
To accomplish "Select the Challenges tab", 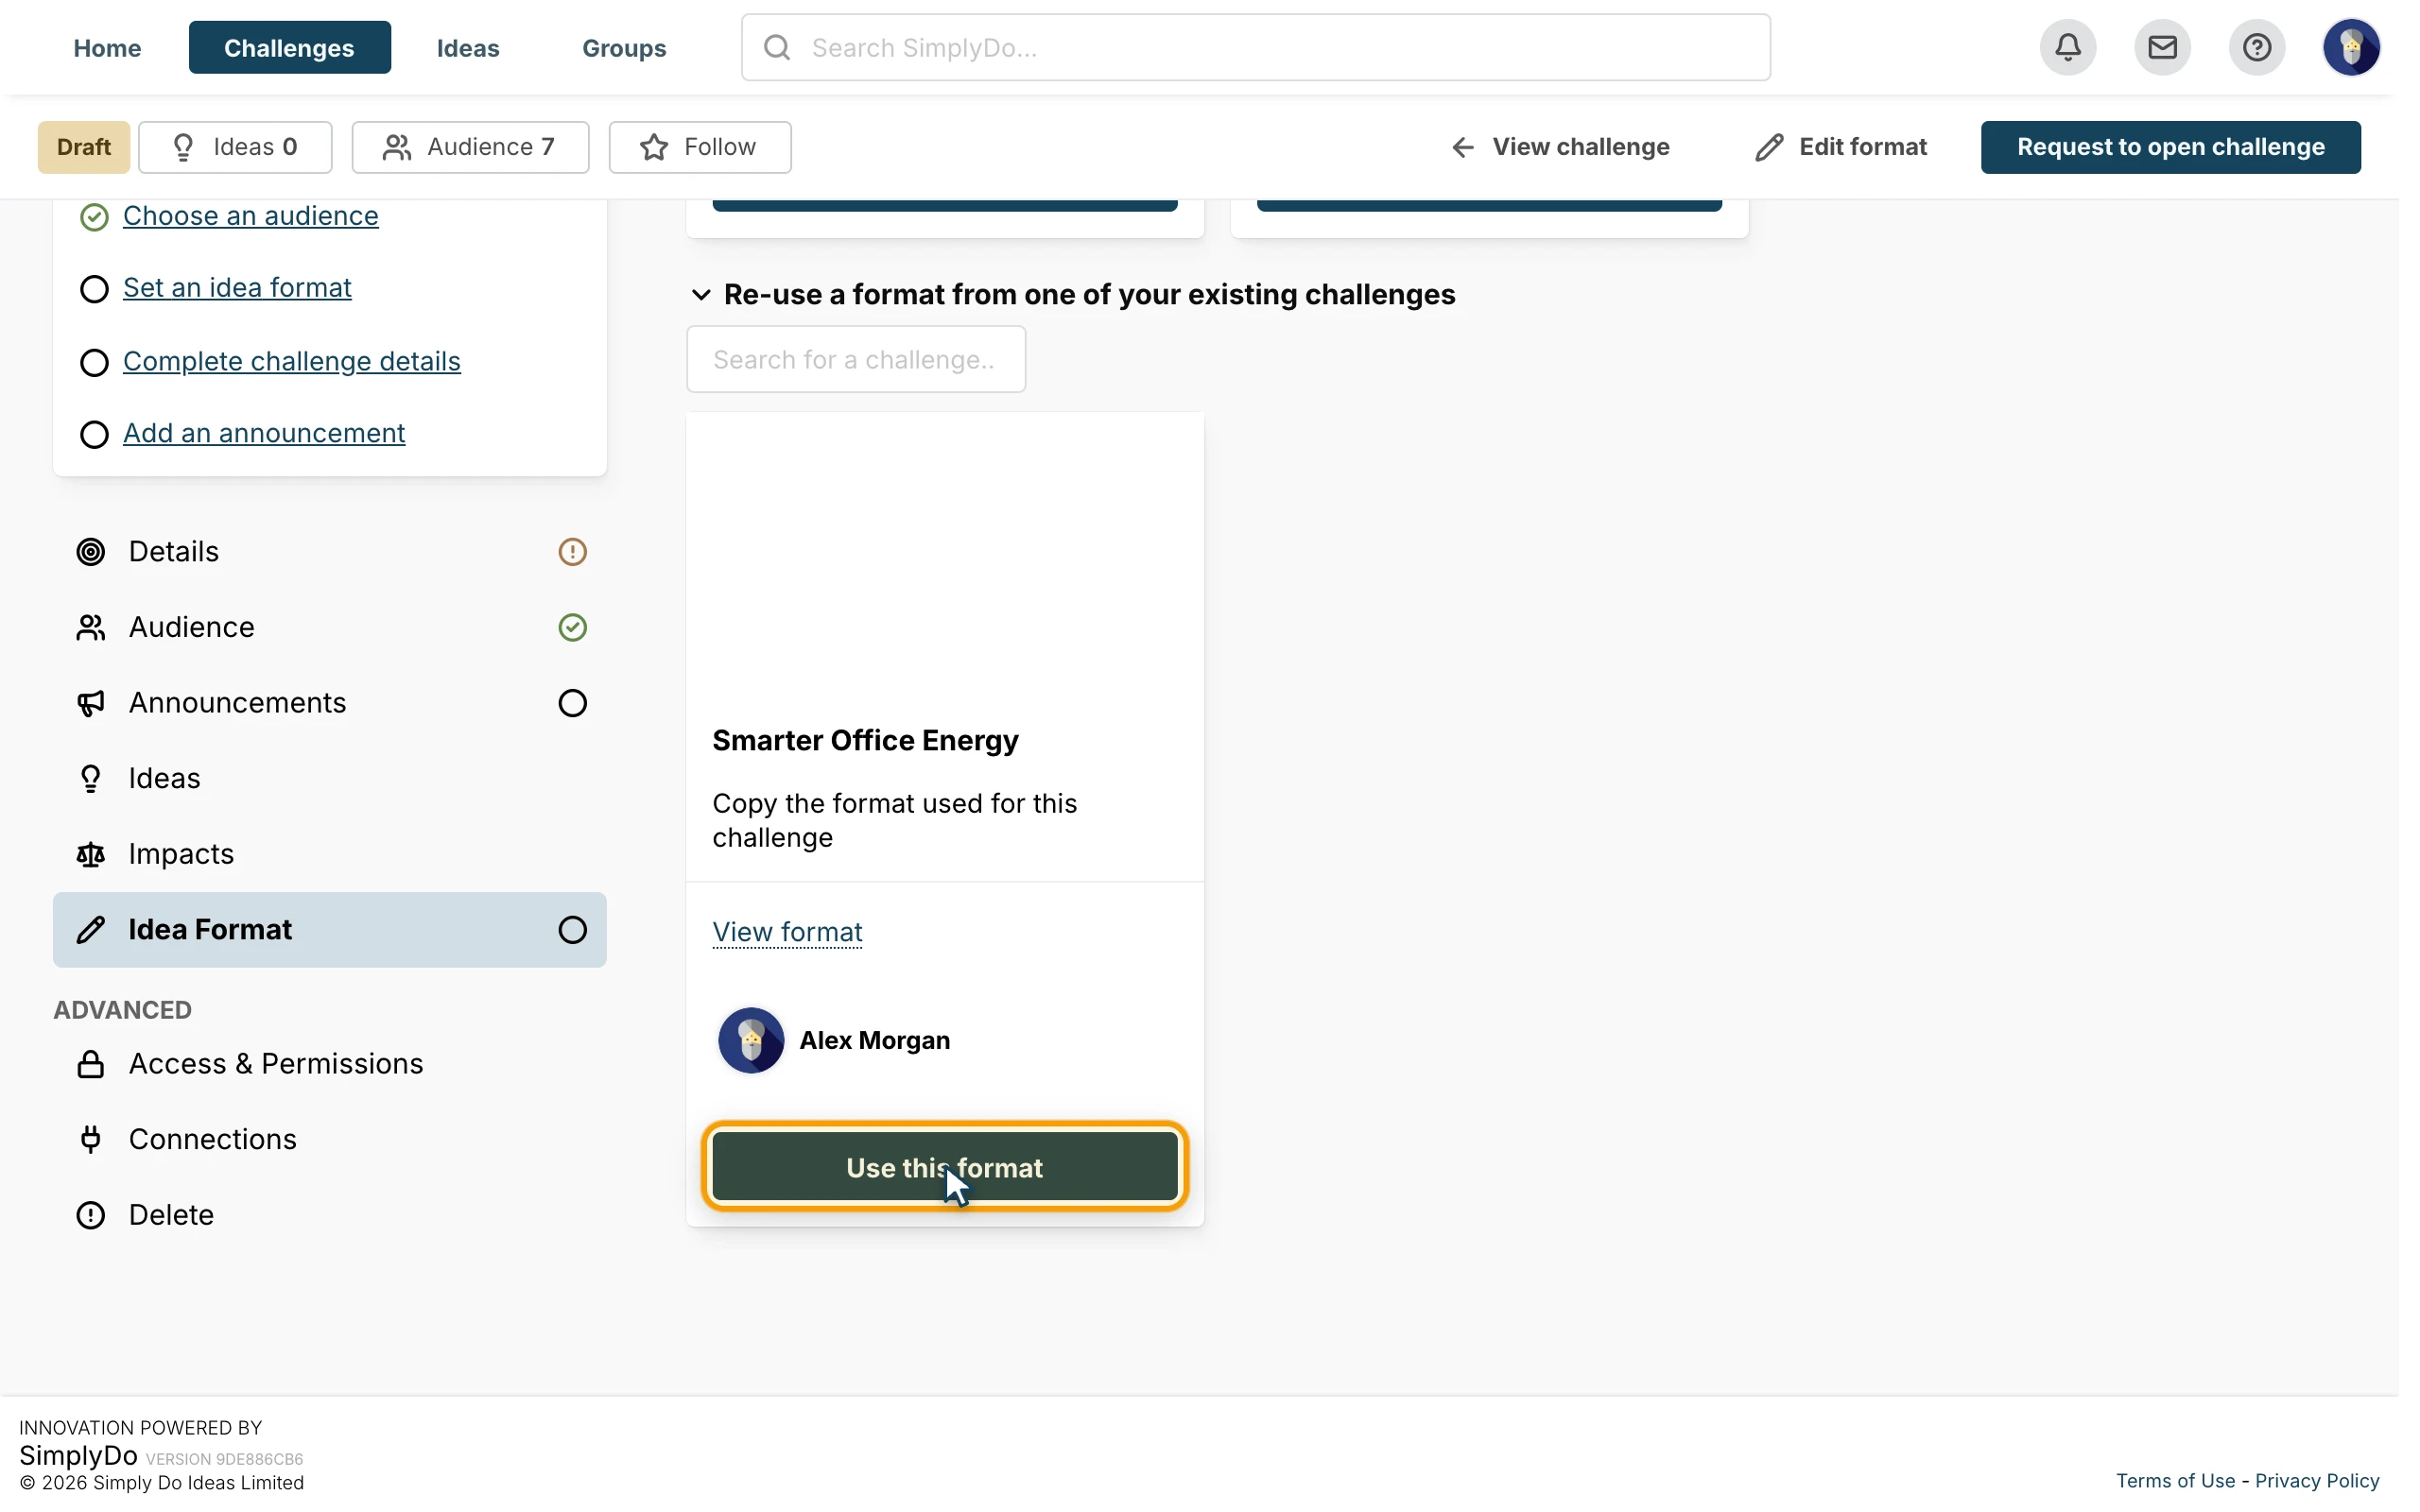I will 289,48.
